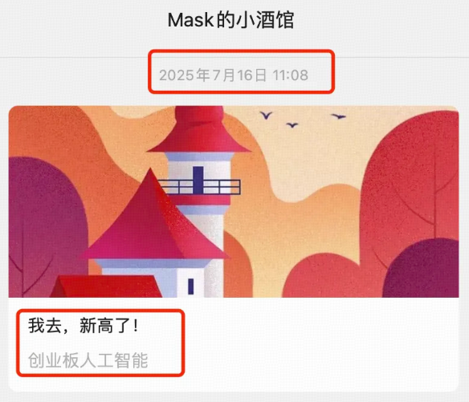Click the purple tree on the left side
This screenshot has width=469, height=402.
45,227
